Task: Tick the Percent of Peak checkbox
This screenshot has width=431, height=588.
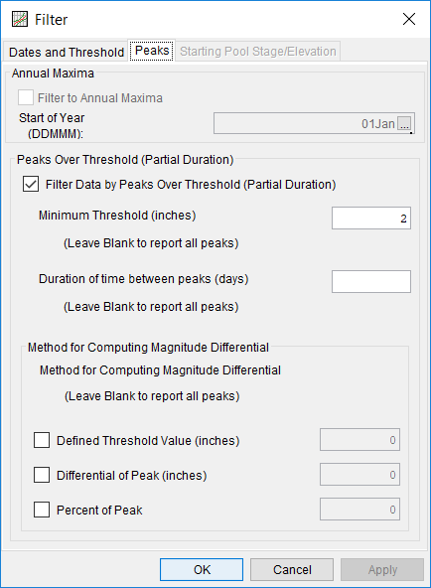Action: point(42,510)
